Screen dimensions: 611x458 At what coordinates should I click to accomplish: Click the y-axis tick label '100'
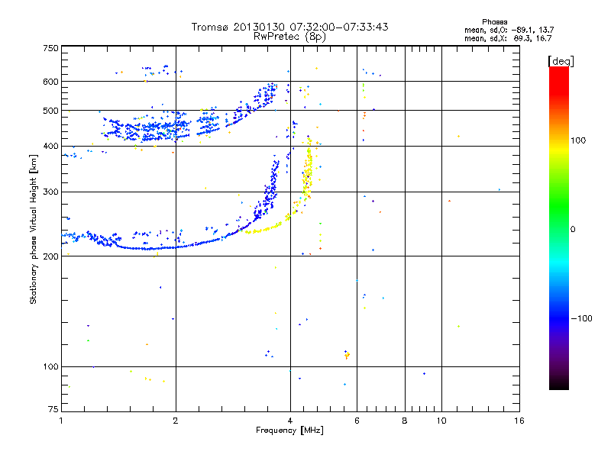tap(50, 366)
